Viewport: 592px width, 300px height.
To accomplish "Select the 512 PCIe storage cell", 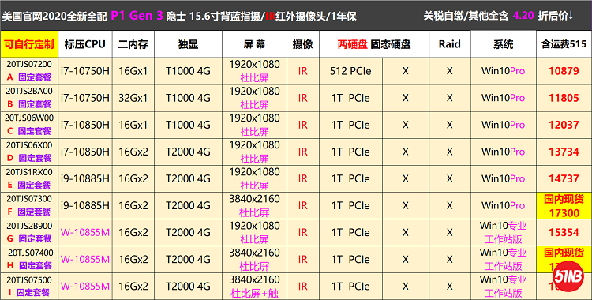I will (x=350, y=71).
